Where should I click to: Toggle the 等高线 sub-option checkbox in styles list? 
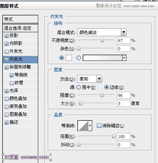pos(11,75)
